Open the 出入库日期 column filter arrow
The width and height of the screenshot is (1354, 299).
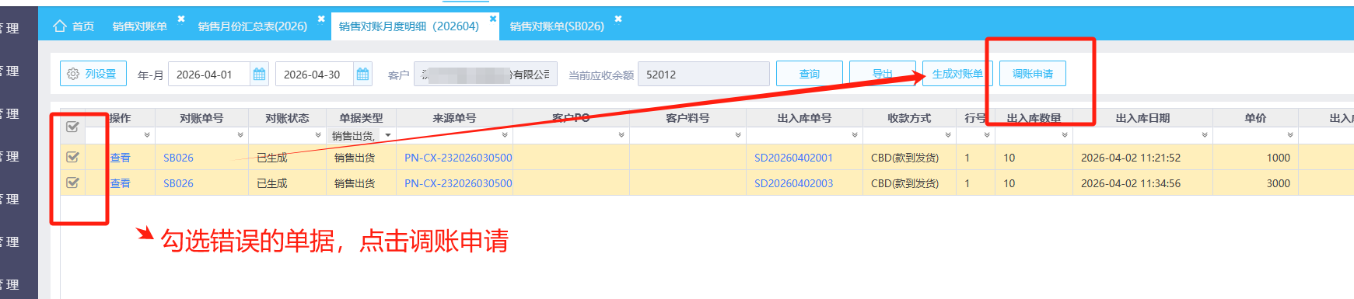point(1205,135)
